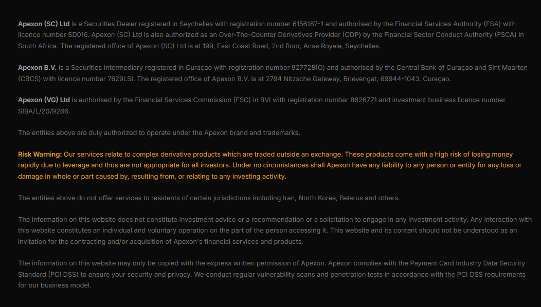Click the registration number 6156187-1

pyautogui.click(x=308, y=24)
